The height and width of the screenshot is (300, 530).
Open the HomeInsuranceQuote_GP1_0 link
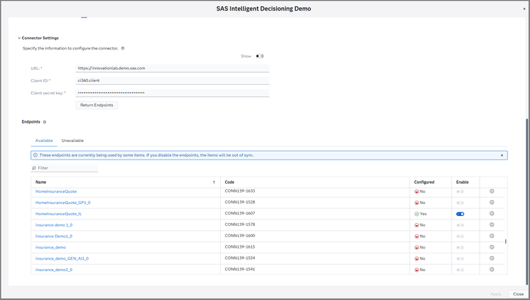click(63, 203)
